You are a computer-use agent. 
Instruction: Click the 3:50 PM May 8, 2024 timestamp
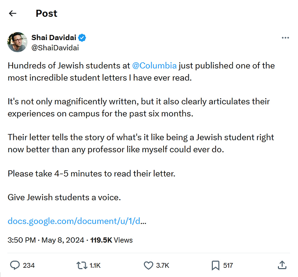(x=46, y=240)
